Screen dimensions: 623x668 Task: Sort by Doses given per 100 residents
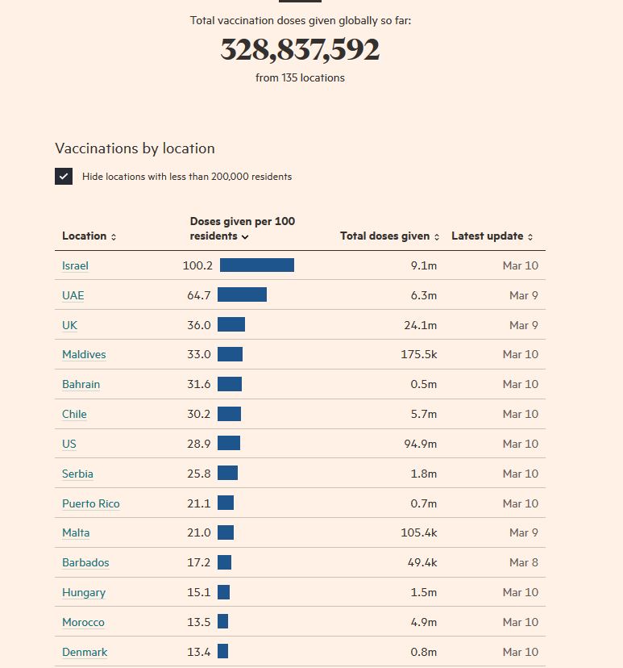coord(242,228)
